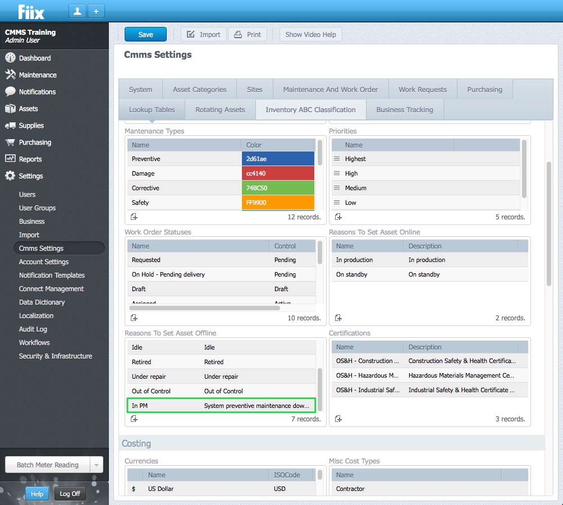
Task: Grab the reorder handle for Medium priority
Action: coord(337,188)
